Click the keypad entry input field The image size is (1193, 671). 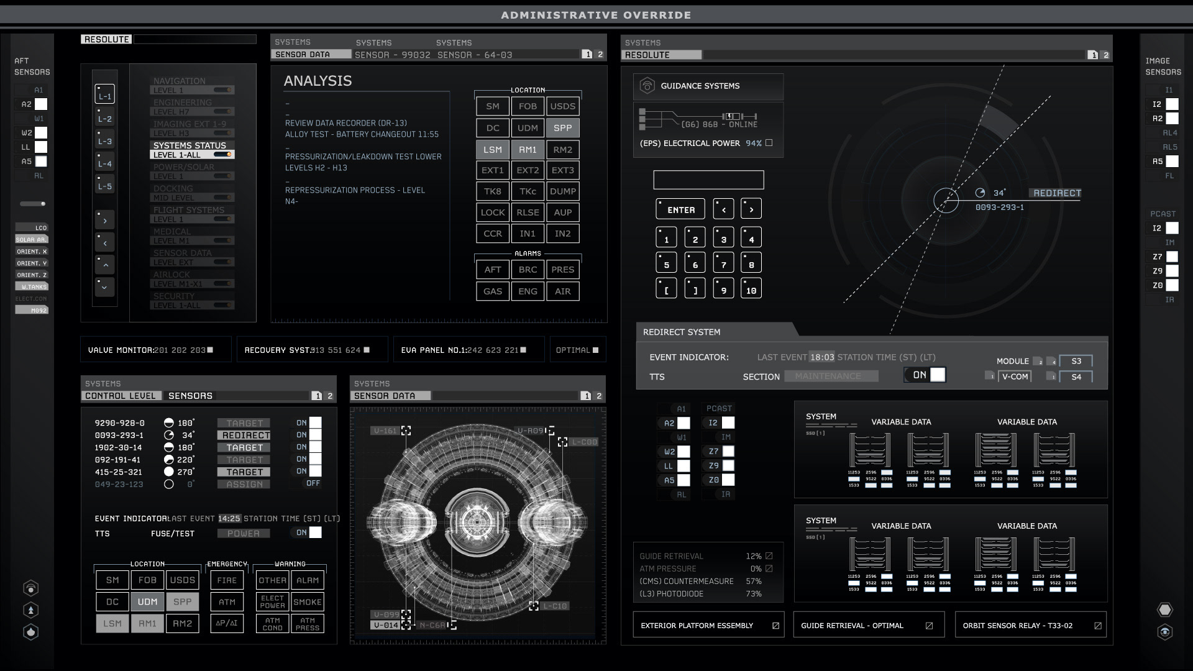click(708, 180)
